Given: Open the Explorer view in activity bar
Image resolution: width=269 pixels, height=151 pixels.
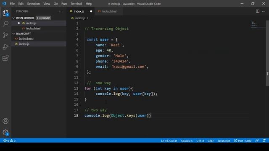Looking at the screenshot, I should 5,13.
